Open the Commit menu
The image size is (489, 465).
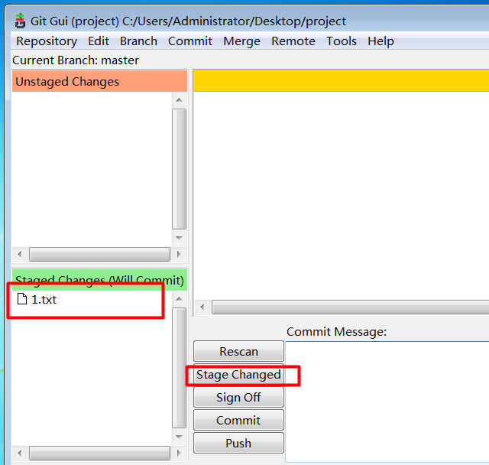[190, 41]
